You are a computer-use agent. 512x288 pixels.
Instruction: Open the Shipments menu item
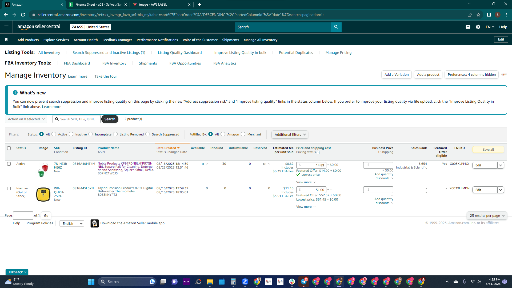pos(230,40)
